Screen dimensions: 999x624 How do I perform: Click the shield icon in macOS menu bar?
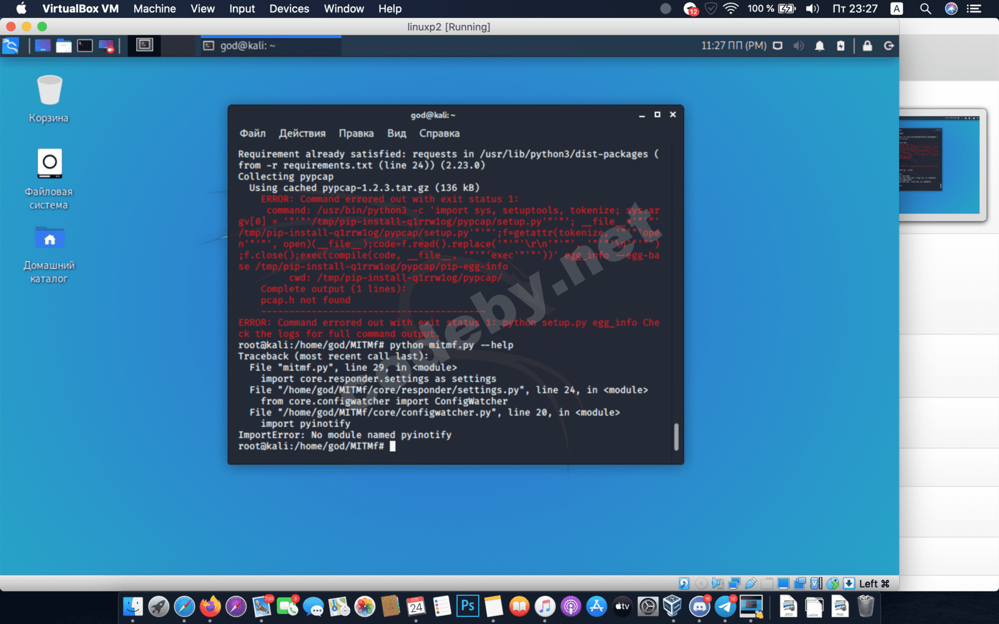pos(711,9)
